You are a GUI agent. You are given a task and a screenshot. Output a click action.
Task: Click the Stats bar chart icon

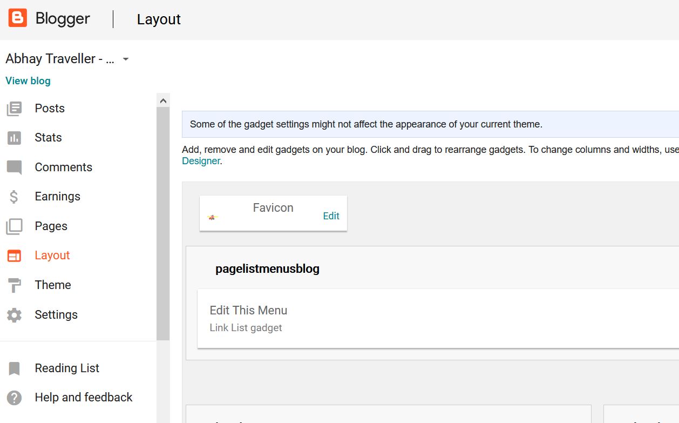pyautogui.click(x=15, y=138)
